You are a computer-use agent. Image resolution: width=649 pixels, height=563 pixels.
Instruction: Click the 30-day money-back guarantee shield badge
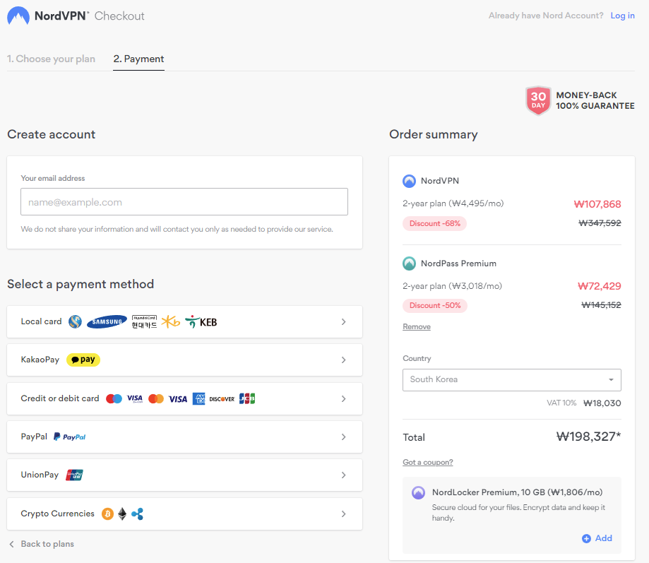[x=537, y=100]
